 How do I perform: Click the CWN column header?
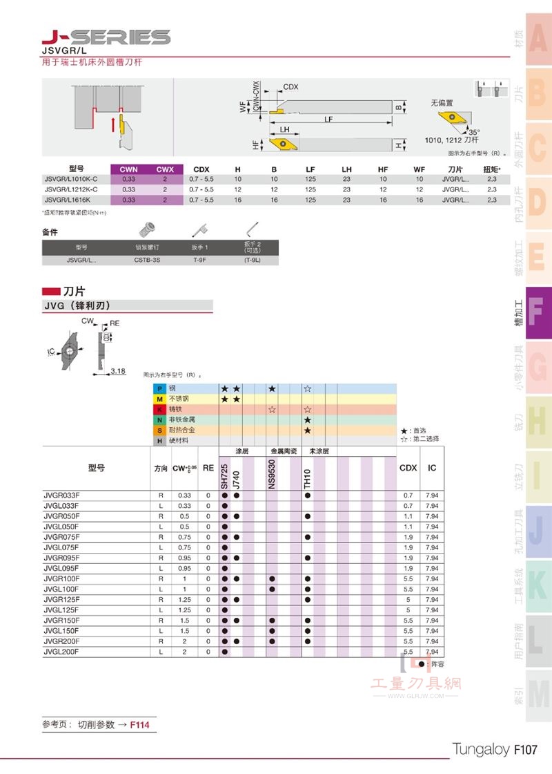[x=128, y=169]
